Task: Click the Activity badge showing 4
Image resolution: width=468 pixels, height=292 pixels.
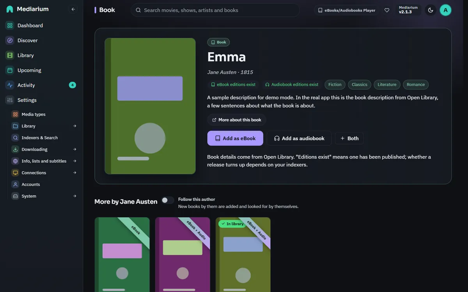Action: (73, 85)
